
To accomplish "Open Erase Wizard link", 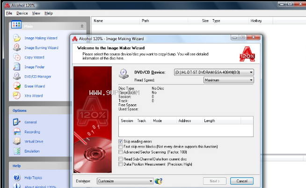I will click(x=35, y=86).
